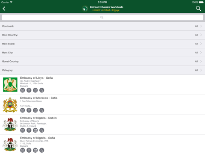The height and width of the screenshot is (154, 205).
Task: Open the Guest Country filter
Action: pyautogui.click(x=102, y=61)
